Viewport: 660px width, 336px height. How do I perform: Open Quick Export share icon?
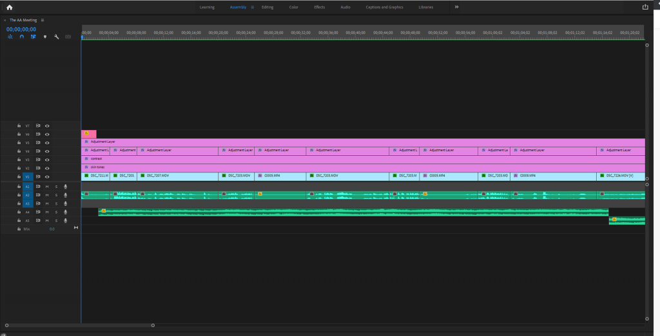pyautogui.click(x=645, y=7)
